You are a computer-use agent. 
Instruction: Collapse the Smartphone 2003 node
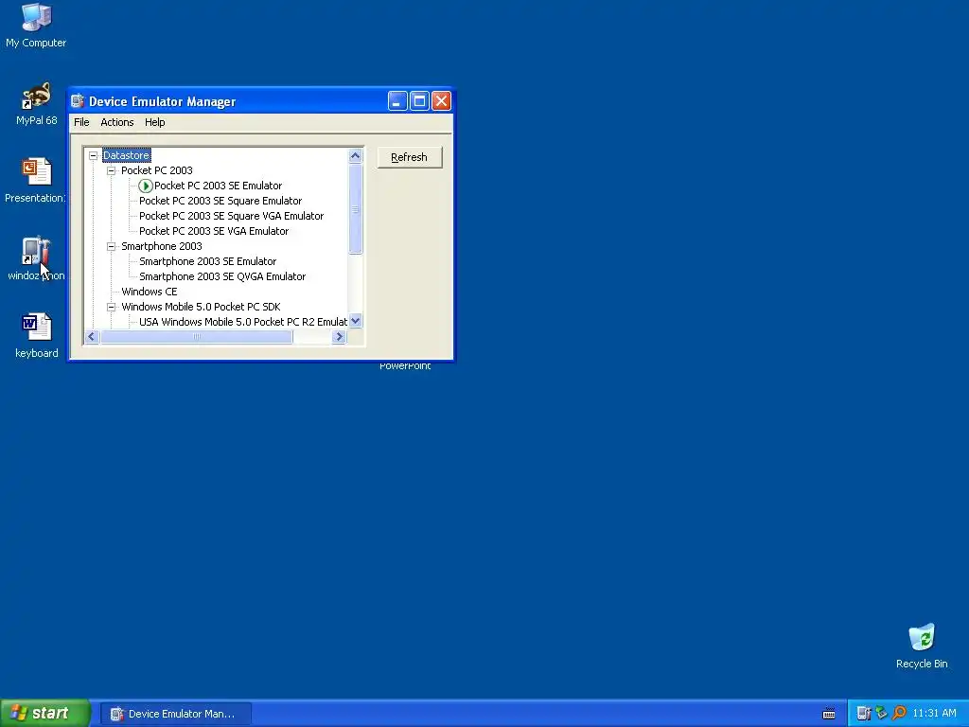(x=112, y=246)
